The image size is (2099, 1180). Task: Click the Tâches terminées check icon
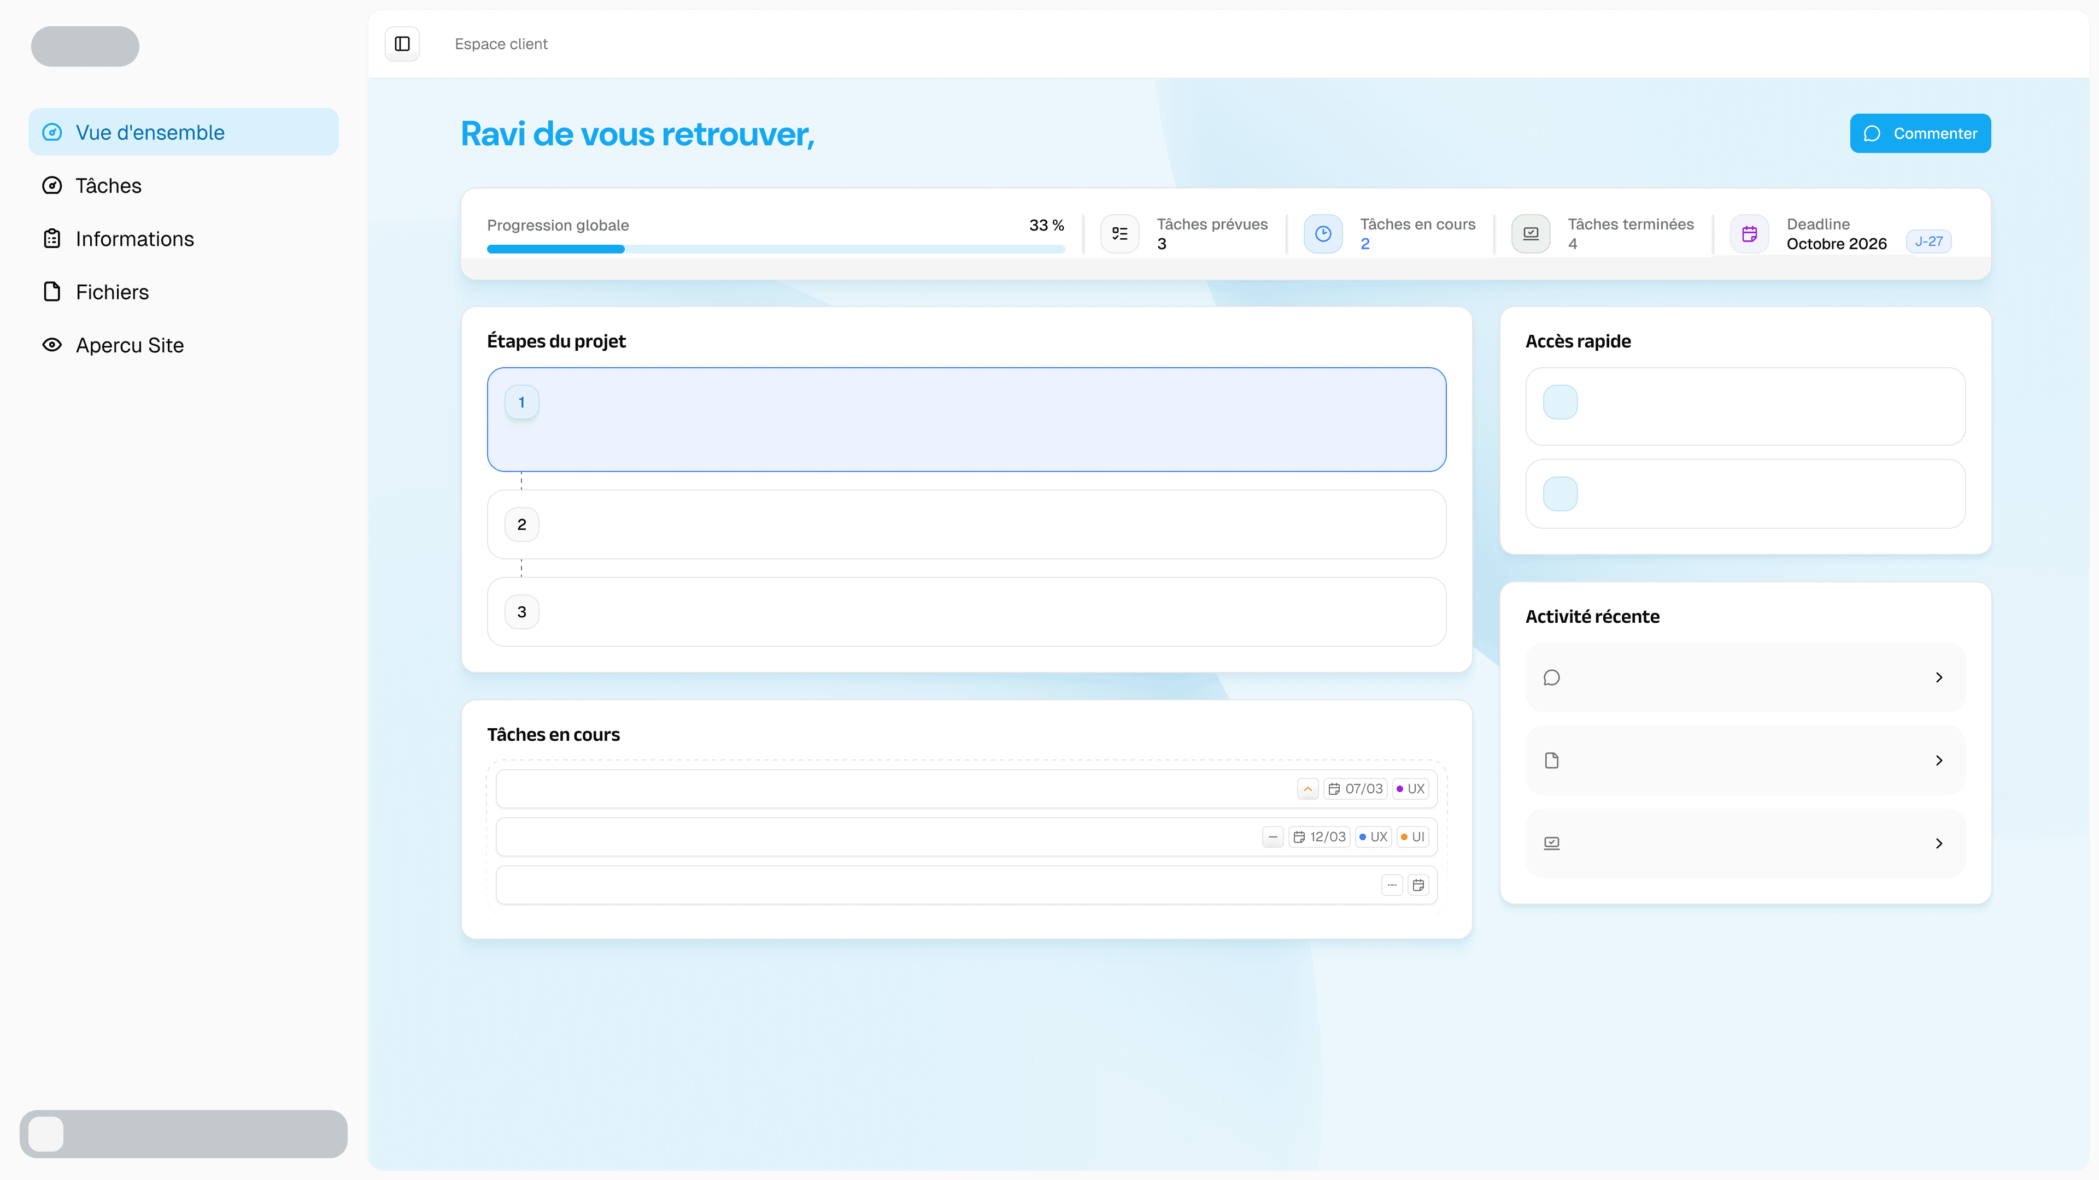click(x=1531, y=234)
